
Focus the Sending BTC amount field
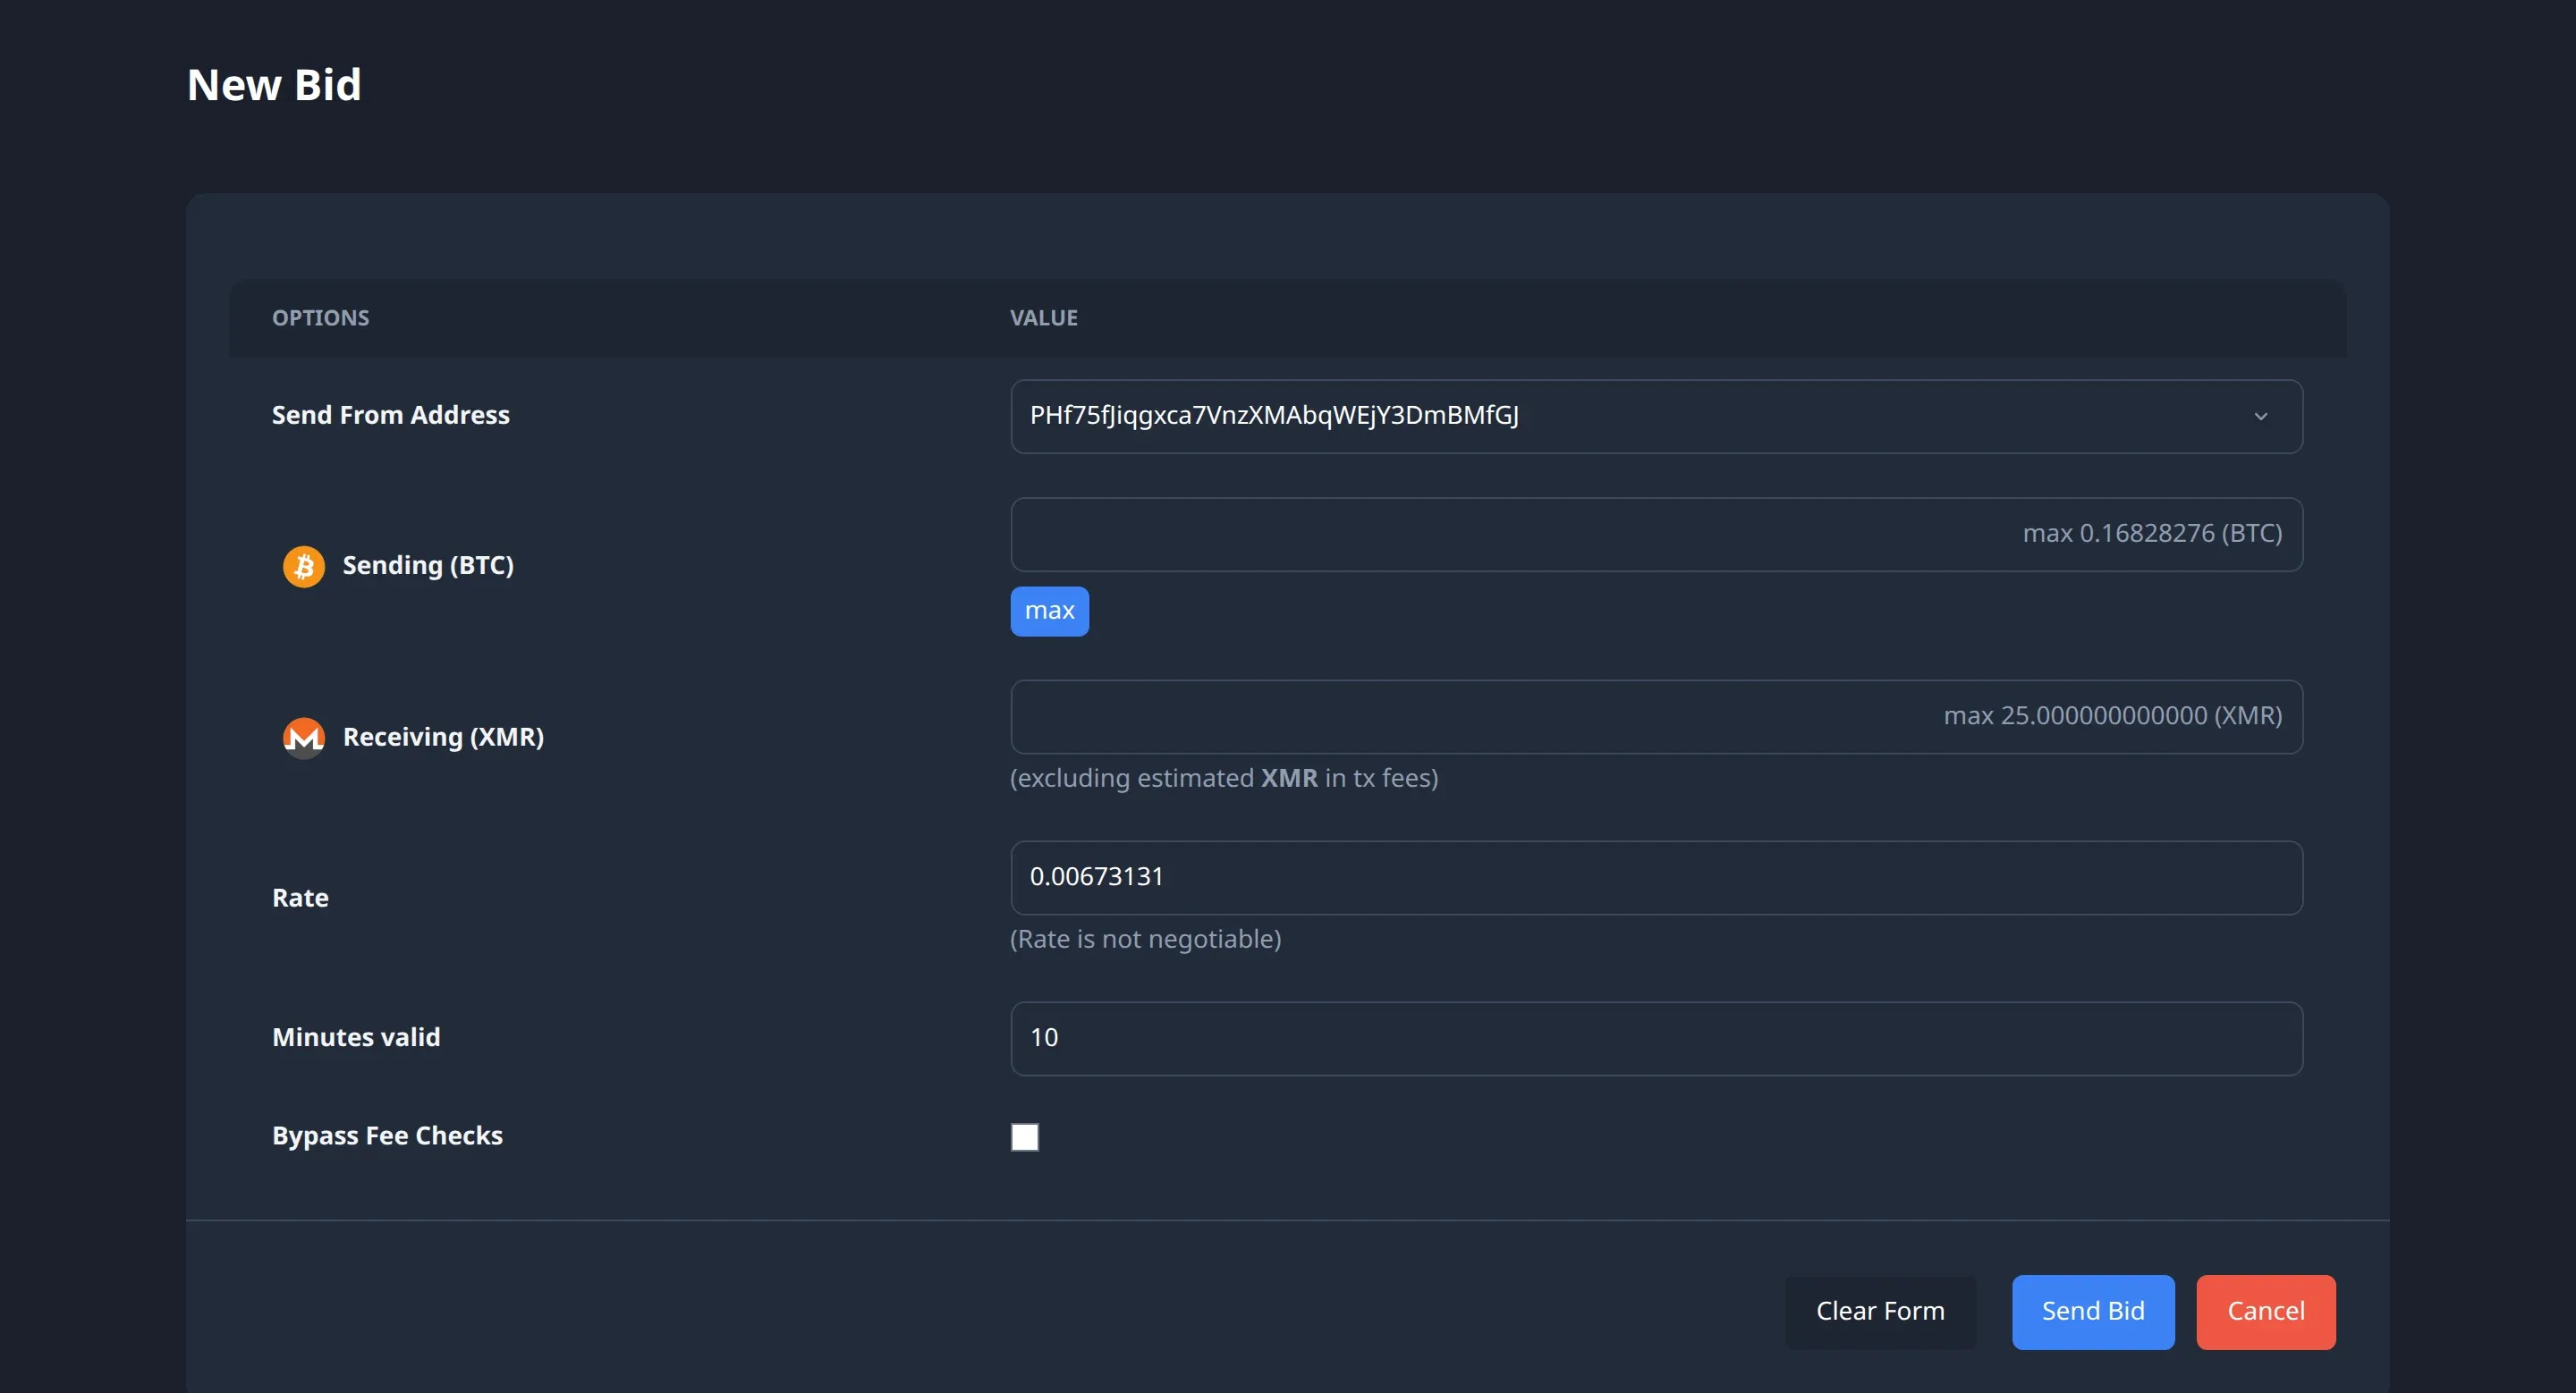click(1656, 534)
